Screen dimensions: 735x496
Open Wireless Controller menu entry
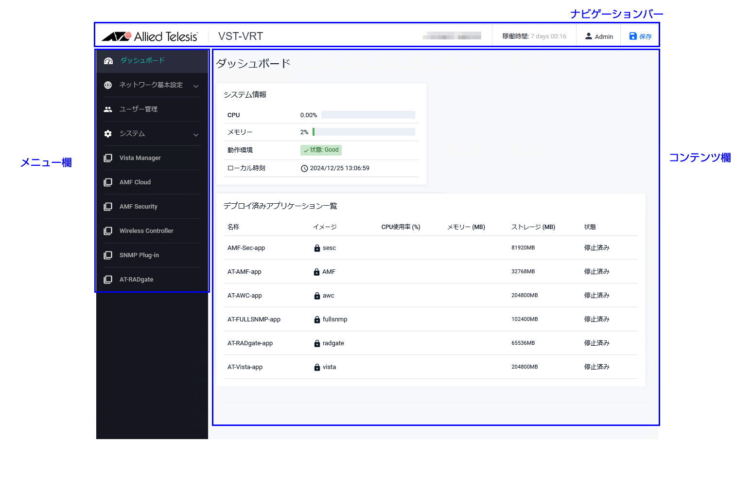(x=152, y=231)
